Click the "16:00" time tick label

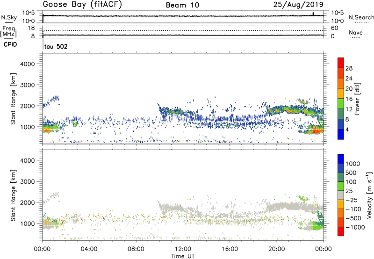pos(230,249)
